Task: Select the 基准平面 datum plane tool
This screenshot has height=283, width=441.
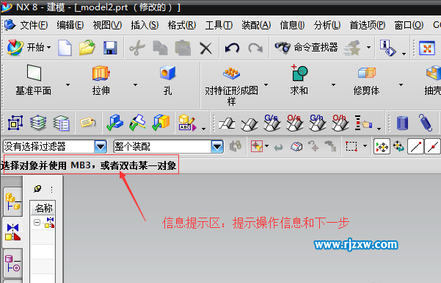Action: pos(34,80)
